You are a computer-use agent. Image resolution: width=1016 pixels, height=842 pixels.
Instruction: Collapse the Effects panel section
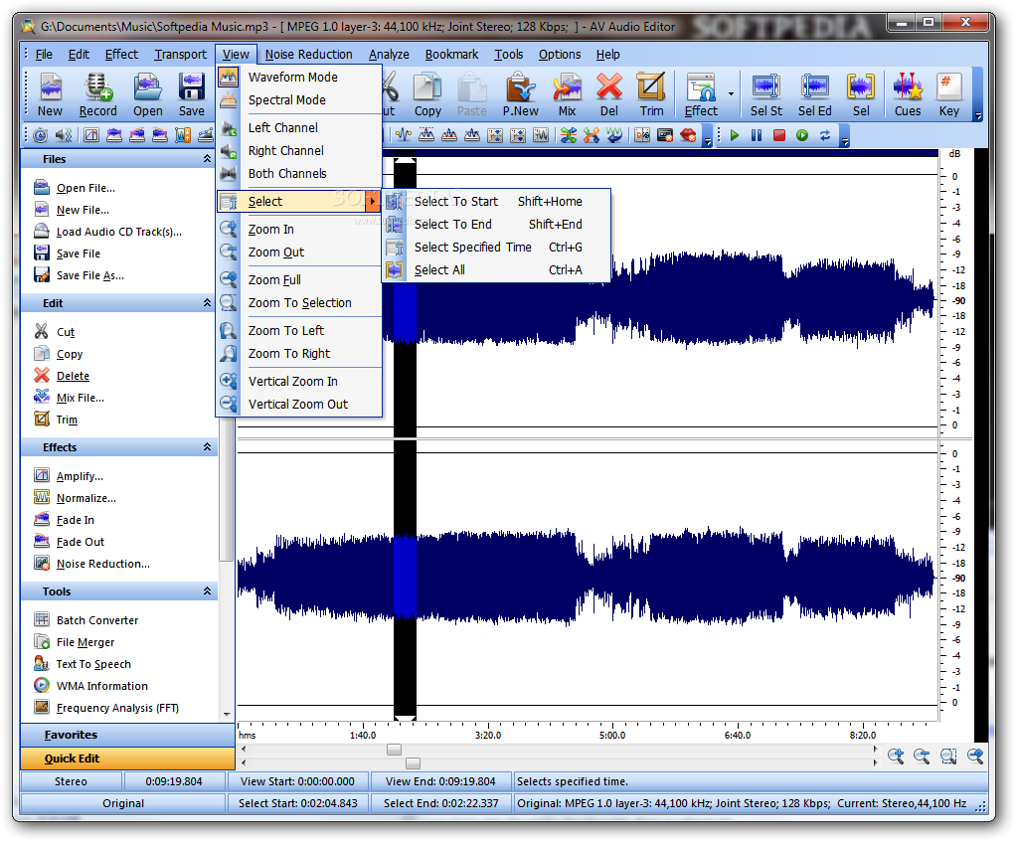point(208,447)
